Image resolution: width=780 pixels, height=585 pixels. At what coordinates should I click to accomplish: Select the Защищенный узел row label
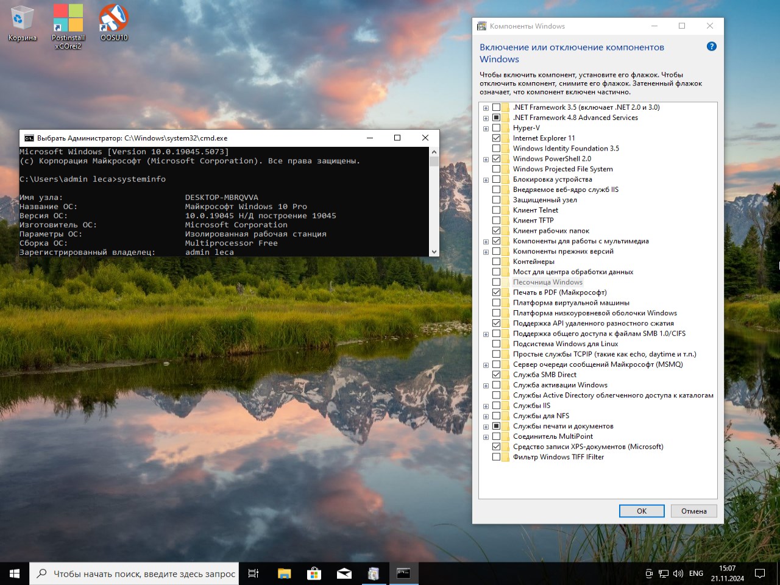tap(544, 200)
